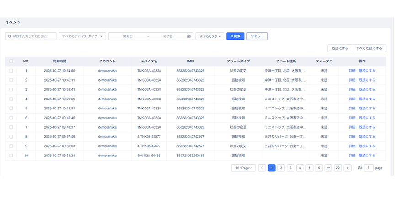The image size is (395, 197).
Task: Click the pagination ellipsis to jump pages
Action: click(x=328, y=168)
